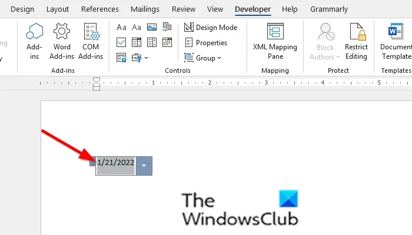Open Document Template dialog

[396, 42]
